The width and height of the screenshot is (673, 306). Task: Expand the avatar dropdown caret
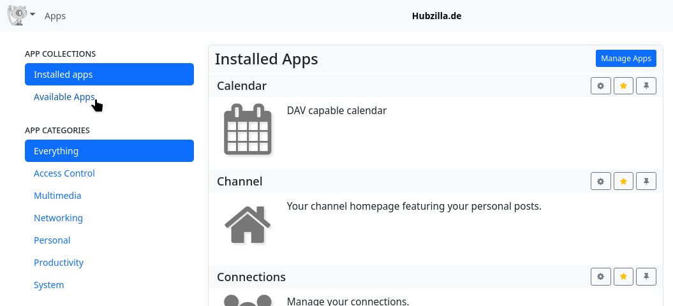click(33, 15)
